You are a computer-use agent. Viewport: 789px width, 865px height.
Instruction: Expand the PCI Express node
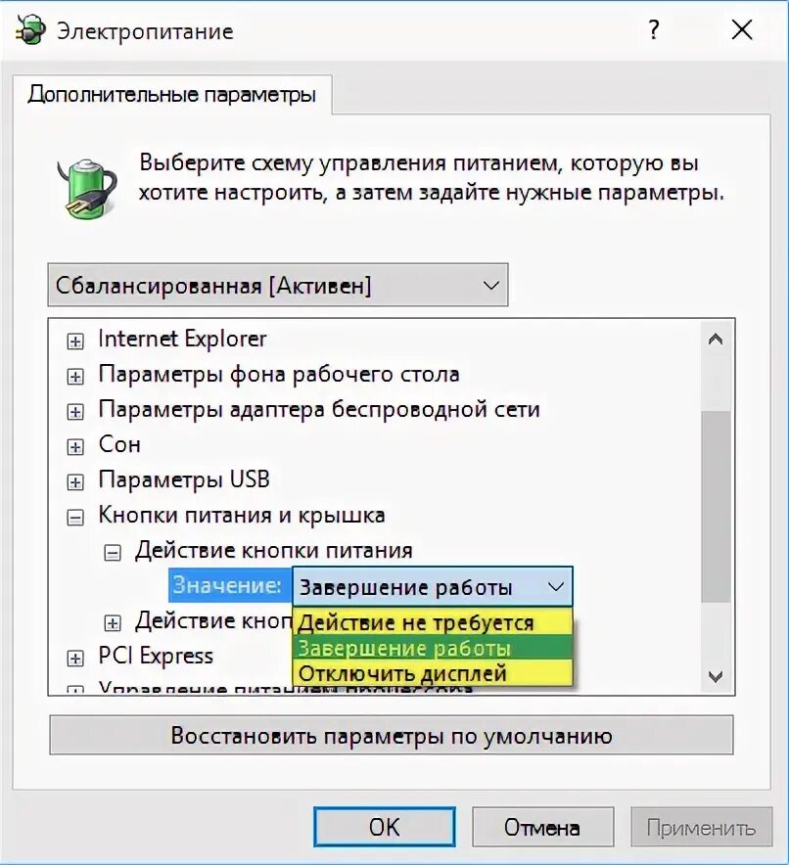[75, 659]
